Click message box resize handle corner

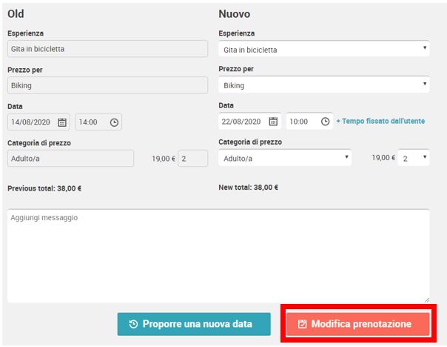pyautogui.click(x=427, y=300)
